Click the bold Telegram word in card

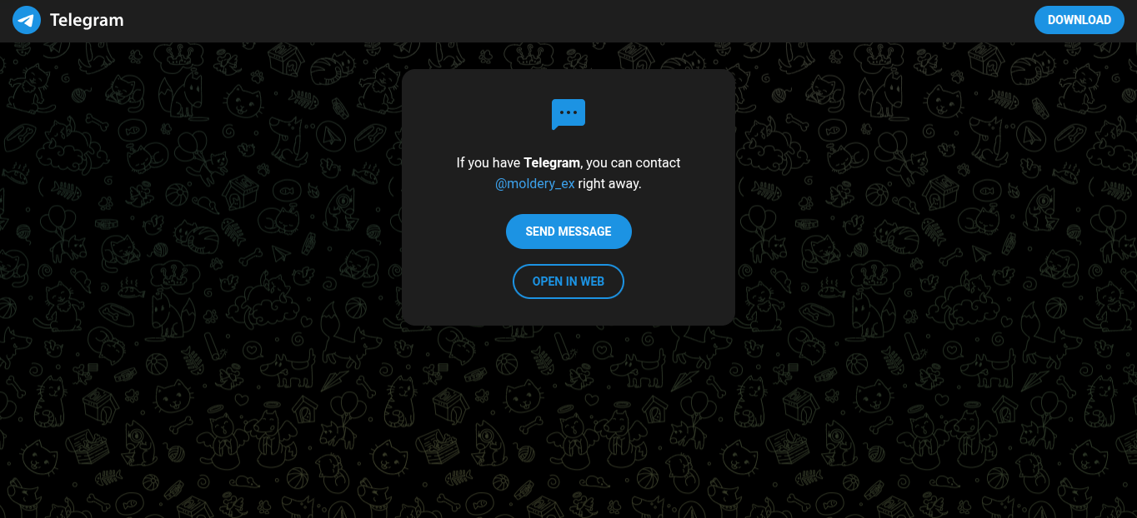(552, 163)
